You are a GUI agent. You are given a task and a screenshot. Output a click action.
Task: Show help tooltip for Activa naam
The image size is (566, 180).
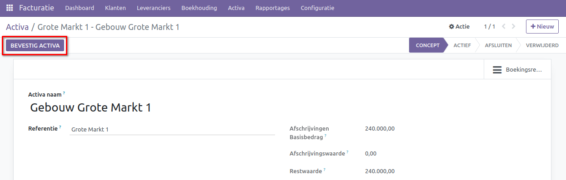(64, 93)
